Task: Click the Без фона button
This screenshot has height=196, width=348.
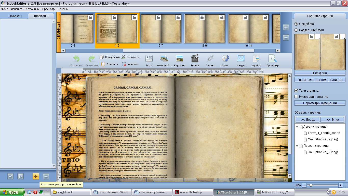Action: 320,73
